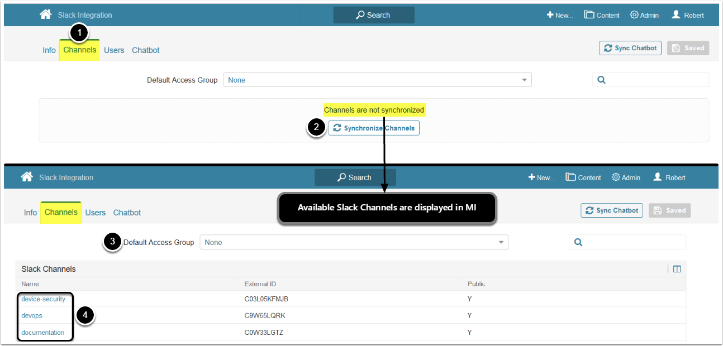The image size is (723, 346).
Task: Click the filter search field in top panel
Action: coord(651,80)
